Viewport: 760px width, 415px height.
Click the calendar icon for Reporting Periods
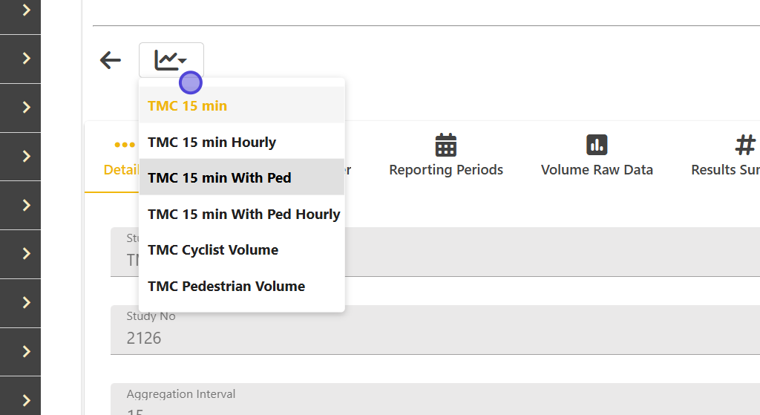pos(446,145)
